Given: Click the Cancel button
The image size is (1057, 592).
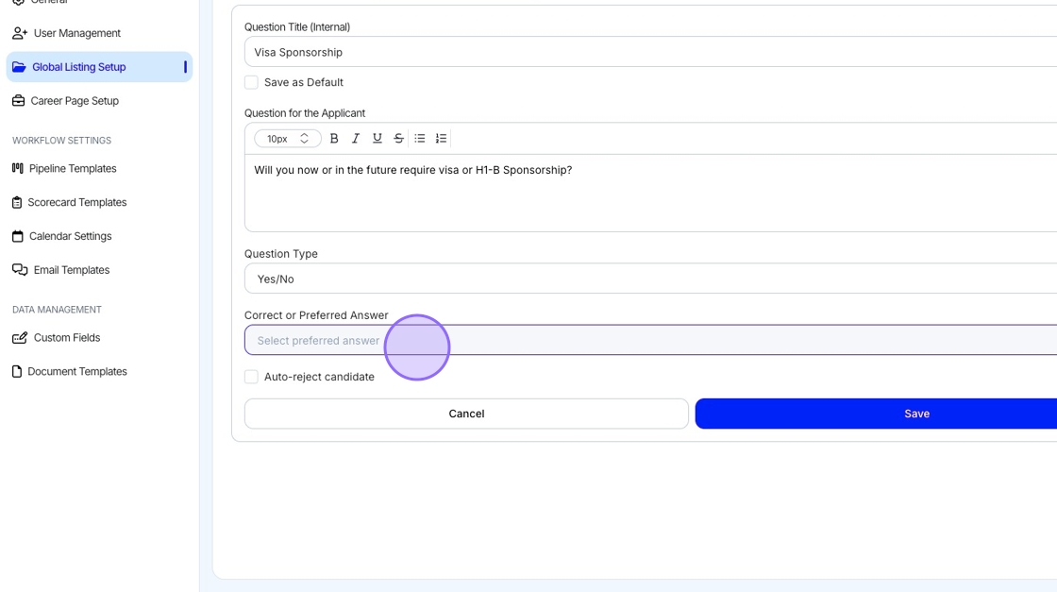Looking at the screenshot, I should tap(466, 414).
